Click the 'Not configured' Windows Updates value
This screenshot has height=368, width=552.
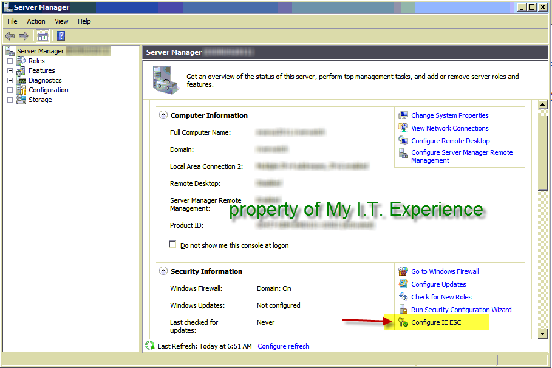coord(279,305)
